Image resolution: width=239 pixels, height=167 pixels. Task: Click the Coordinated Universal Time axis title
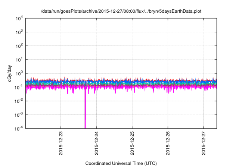[x=121, y=163]
